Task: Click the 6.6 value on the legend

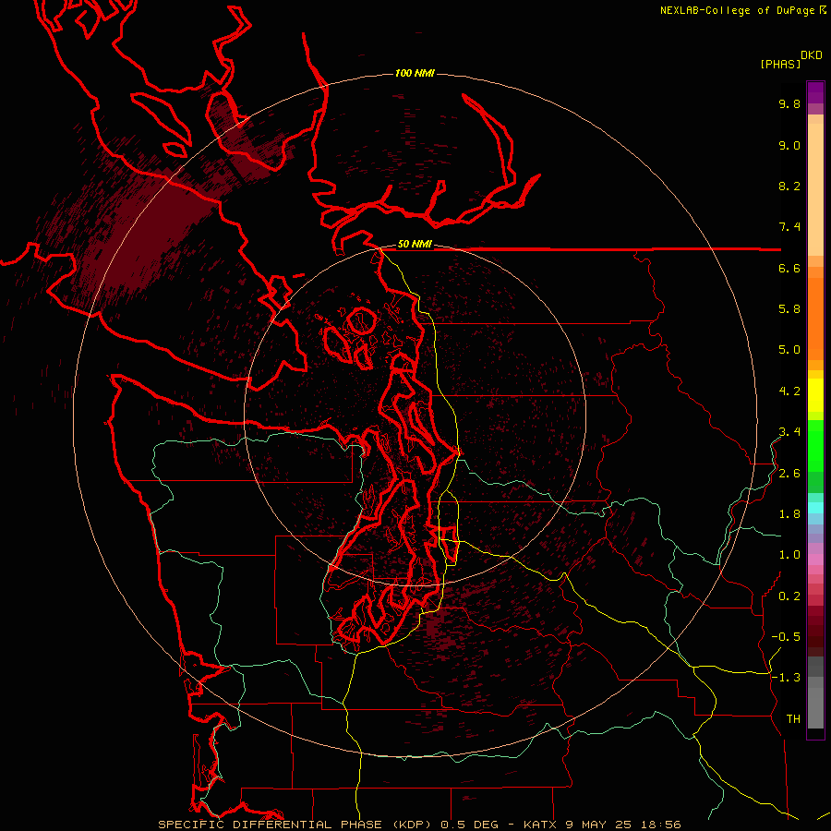Action: [x=789, y=268]
